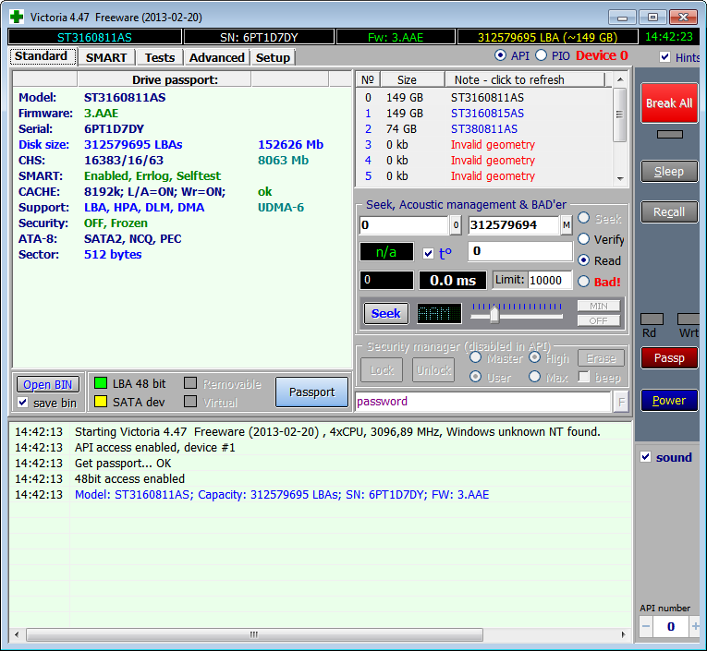Select the Bad! radio option
The width and height of the screenshot is (707, 651).
click(x=583, y=281)
